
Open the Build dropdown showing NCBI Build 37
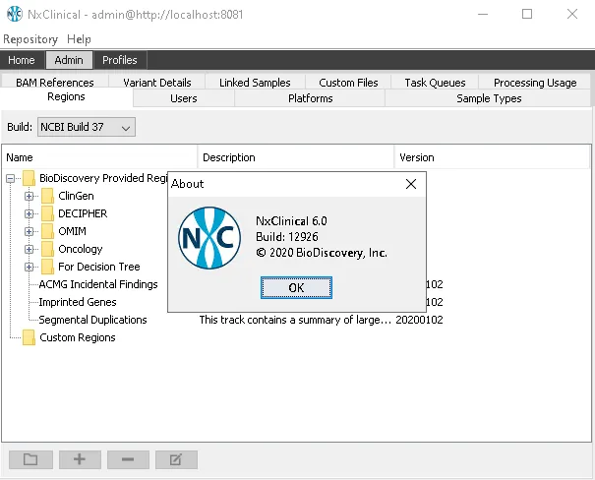[x=87, y=127]
